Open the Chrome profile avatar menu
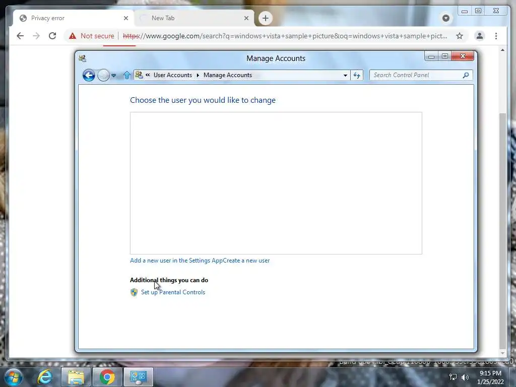The width and height of the screenshot is (516, 387). point(480,36)
